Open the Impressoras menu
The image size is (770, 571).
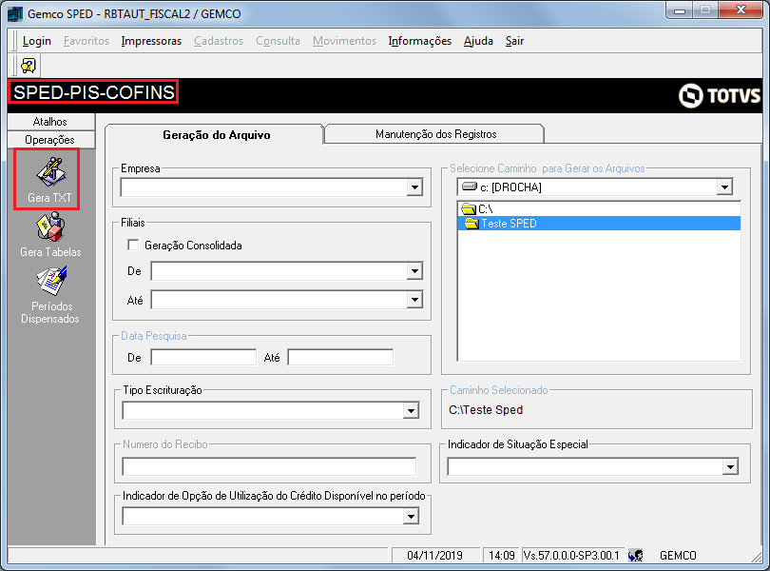tap(151, 41)
